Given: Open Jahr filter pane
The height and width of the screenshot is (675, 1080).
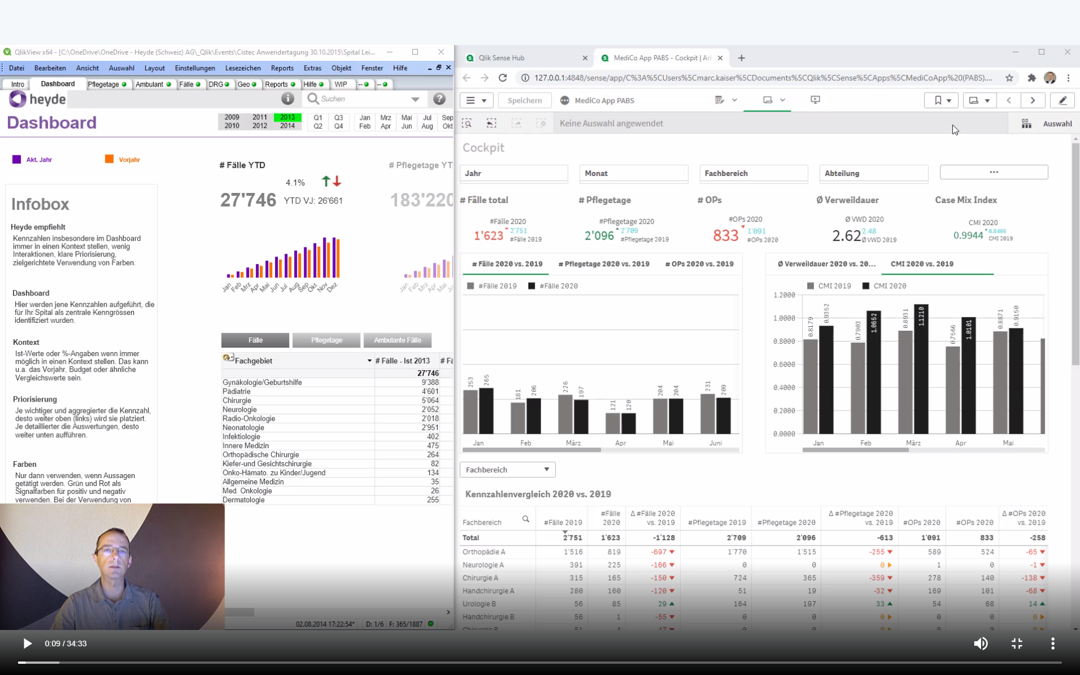Looking at the screenshot, I should pyautogui.click(x=514, y=173).
